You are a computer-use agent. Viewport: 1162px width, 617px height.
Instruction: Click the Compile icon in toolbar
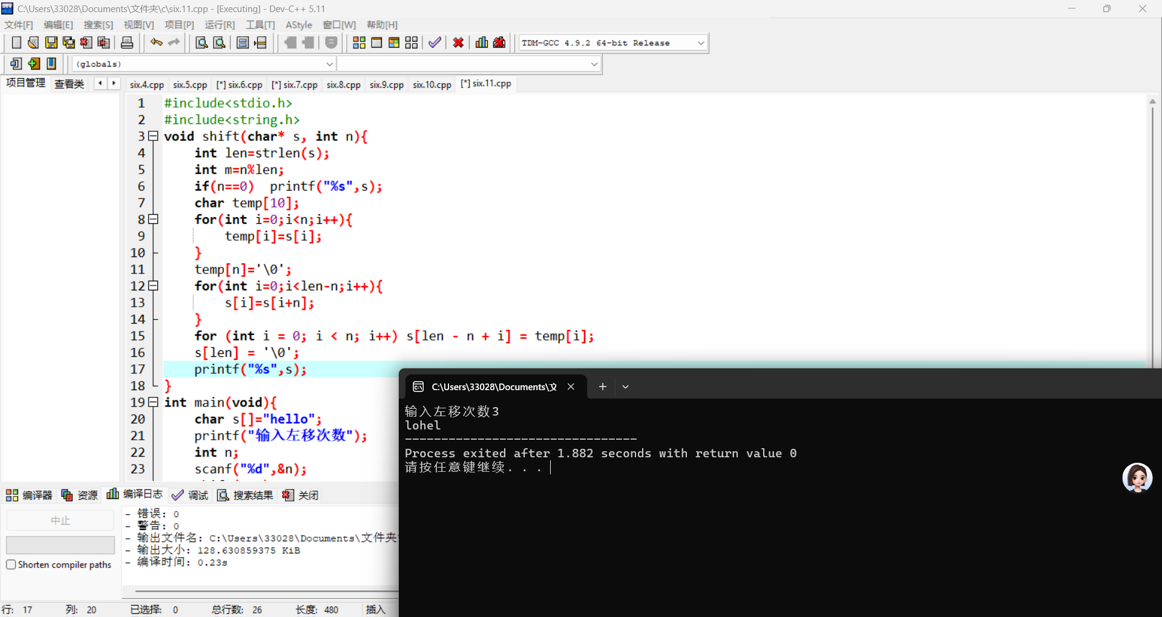[359, 42]
